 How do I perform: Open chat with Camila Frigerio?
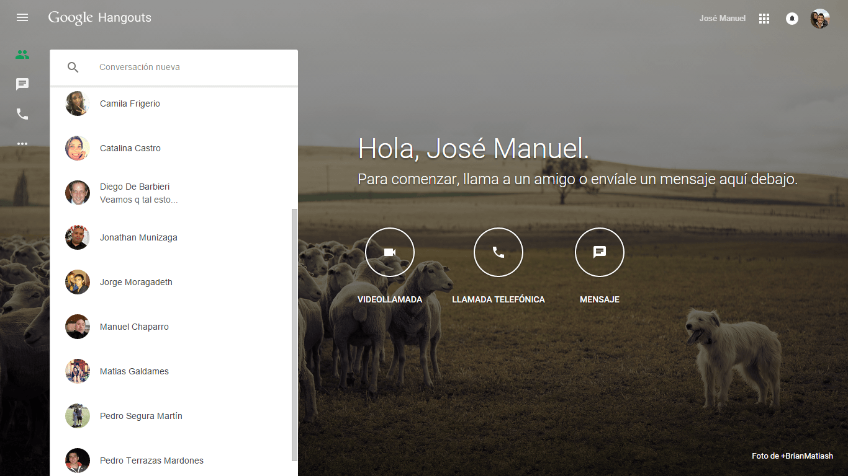pos(174,104)
